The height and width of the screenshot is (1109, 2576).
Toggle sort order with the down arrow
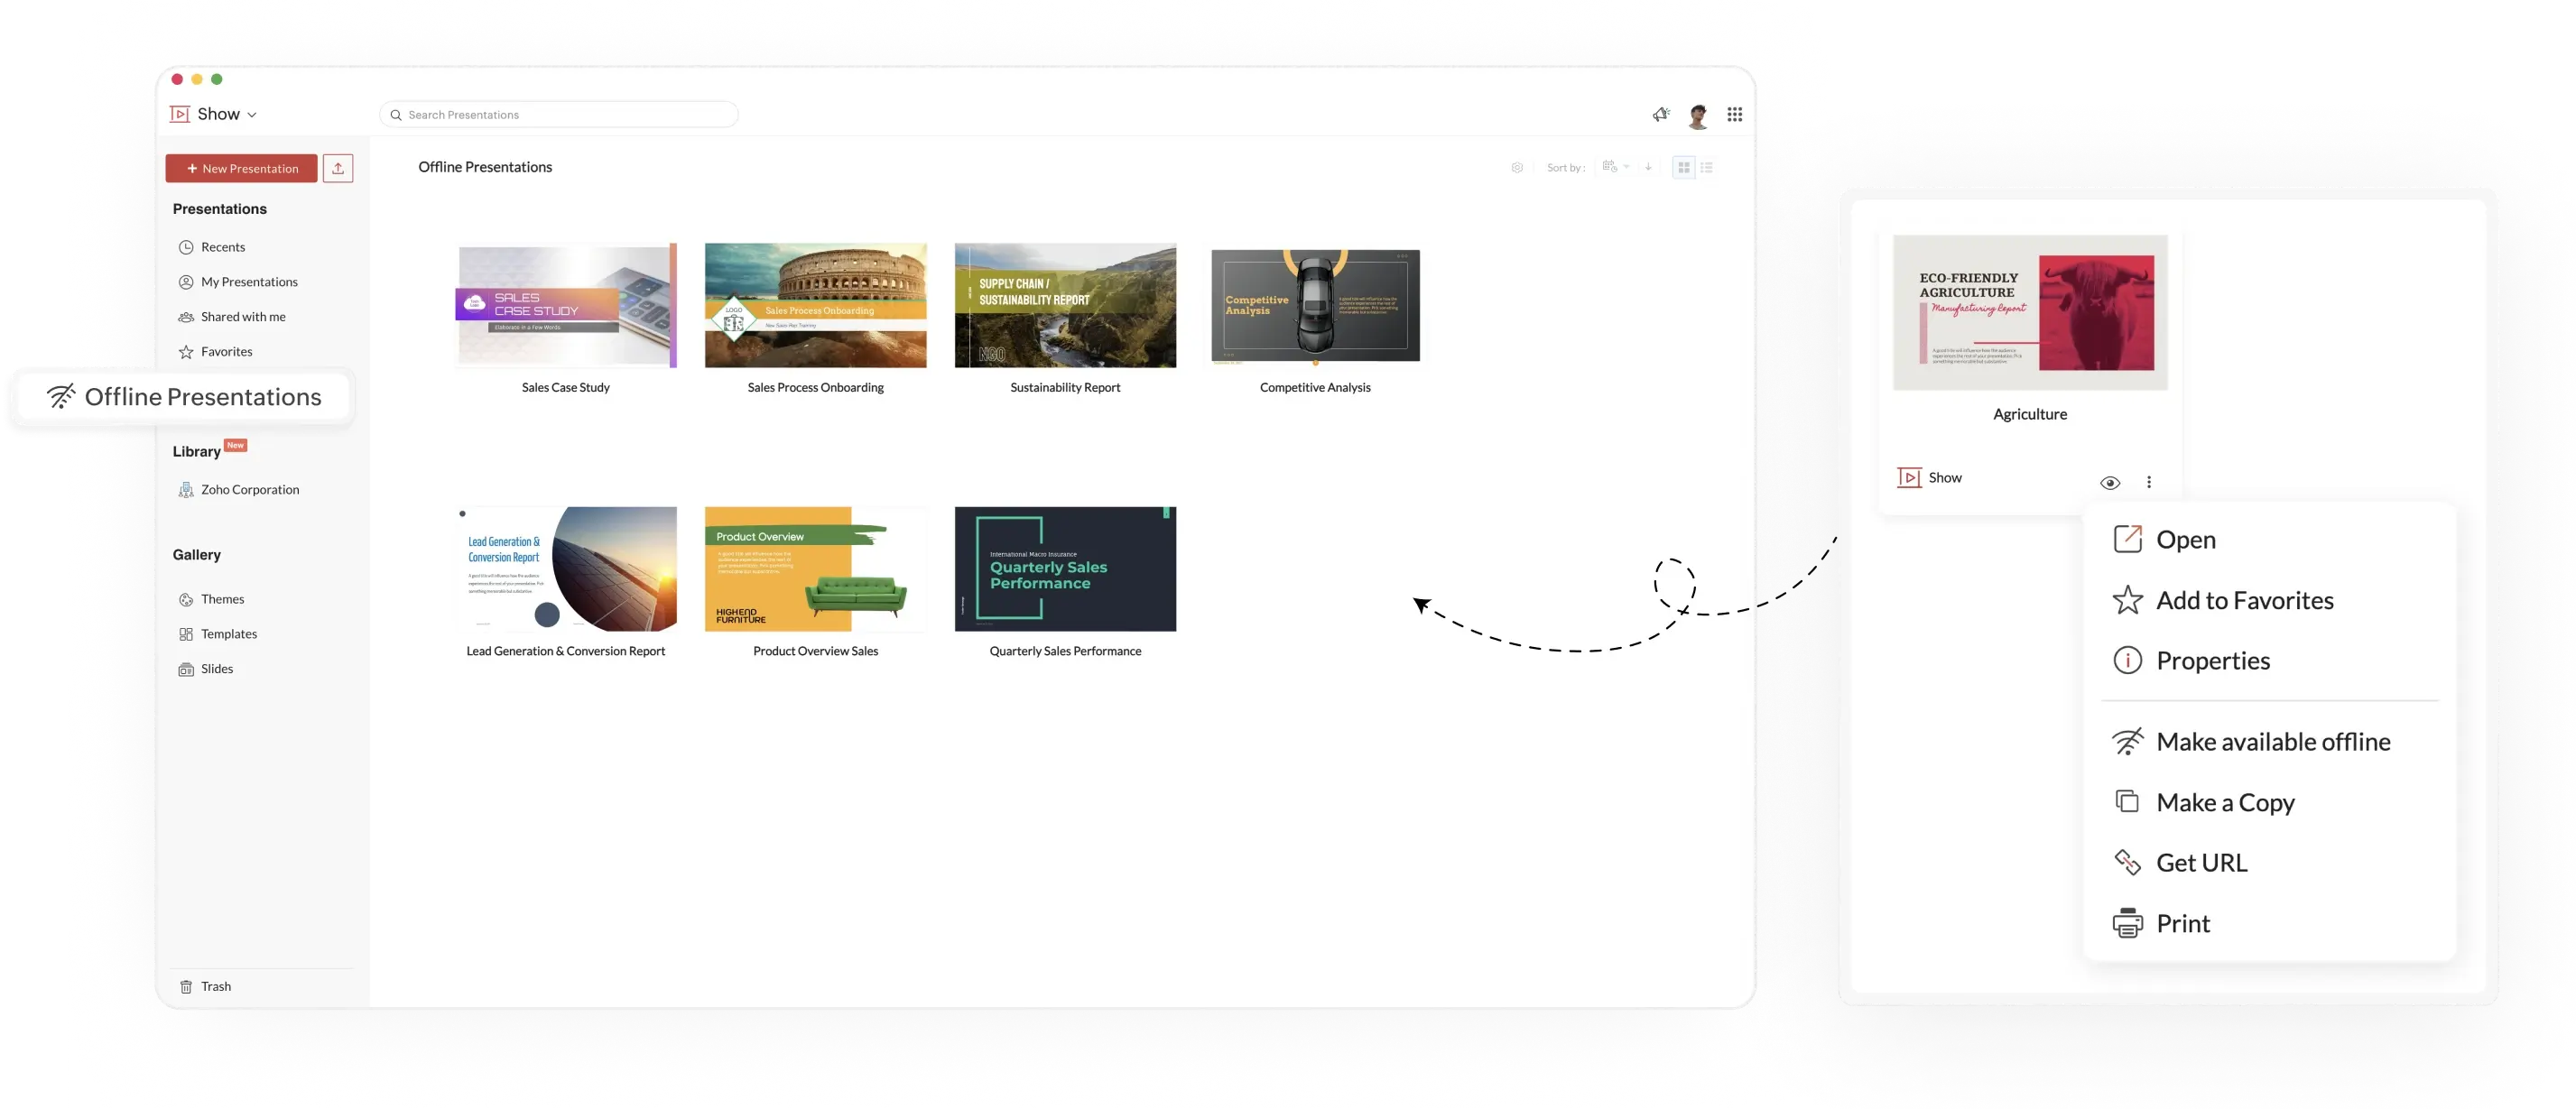point(1649,168)
